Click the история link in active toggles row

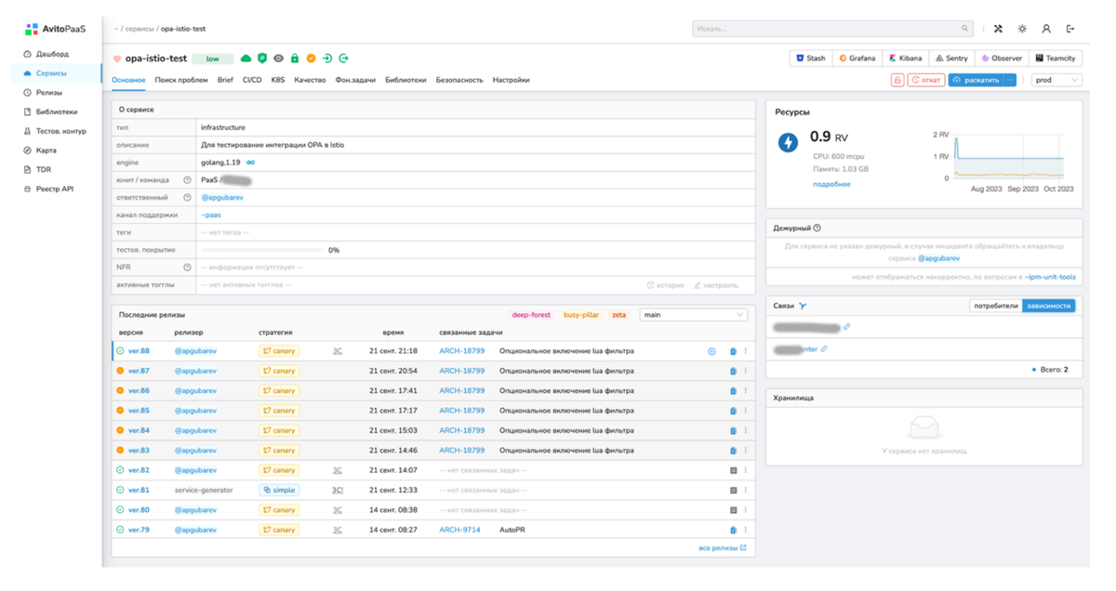[666, 285]
